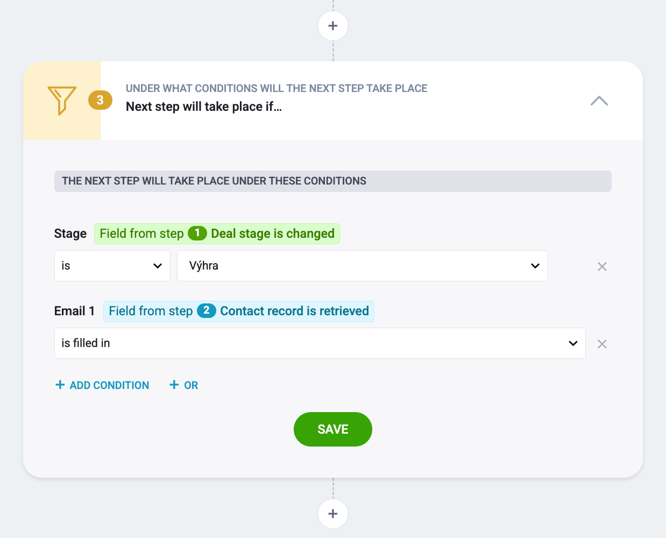The height and width of the screenshot is (538, 666).
Task: Click ADD CONDITION link
Action: tap(102, 385)
